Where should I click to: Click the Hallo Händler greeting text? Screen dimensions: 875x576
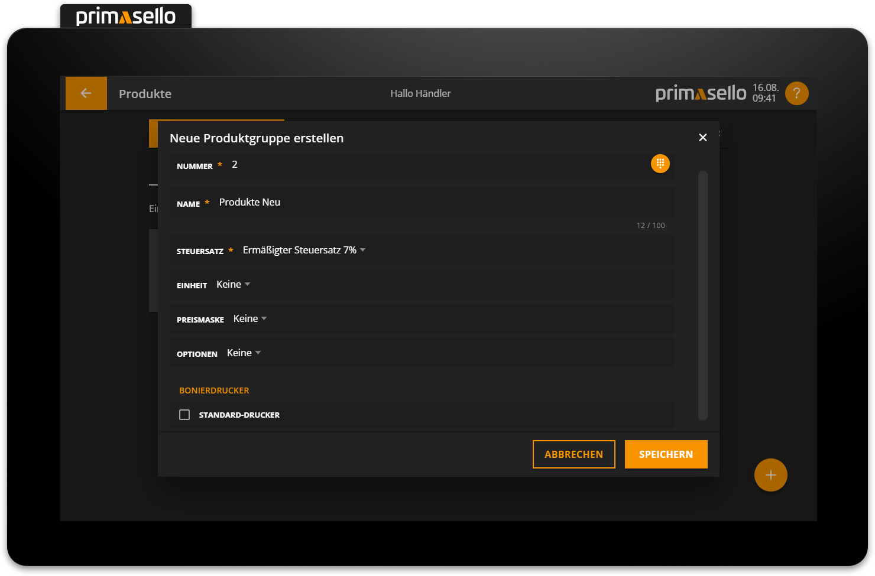pos(420,93)
